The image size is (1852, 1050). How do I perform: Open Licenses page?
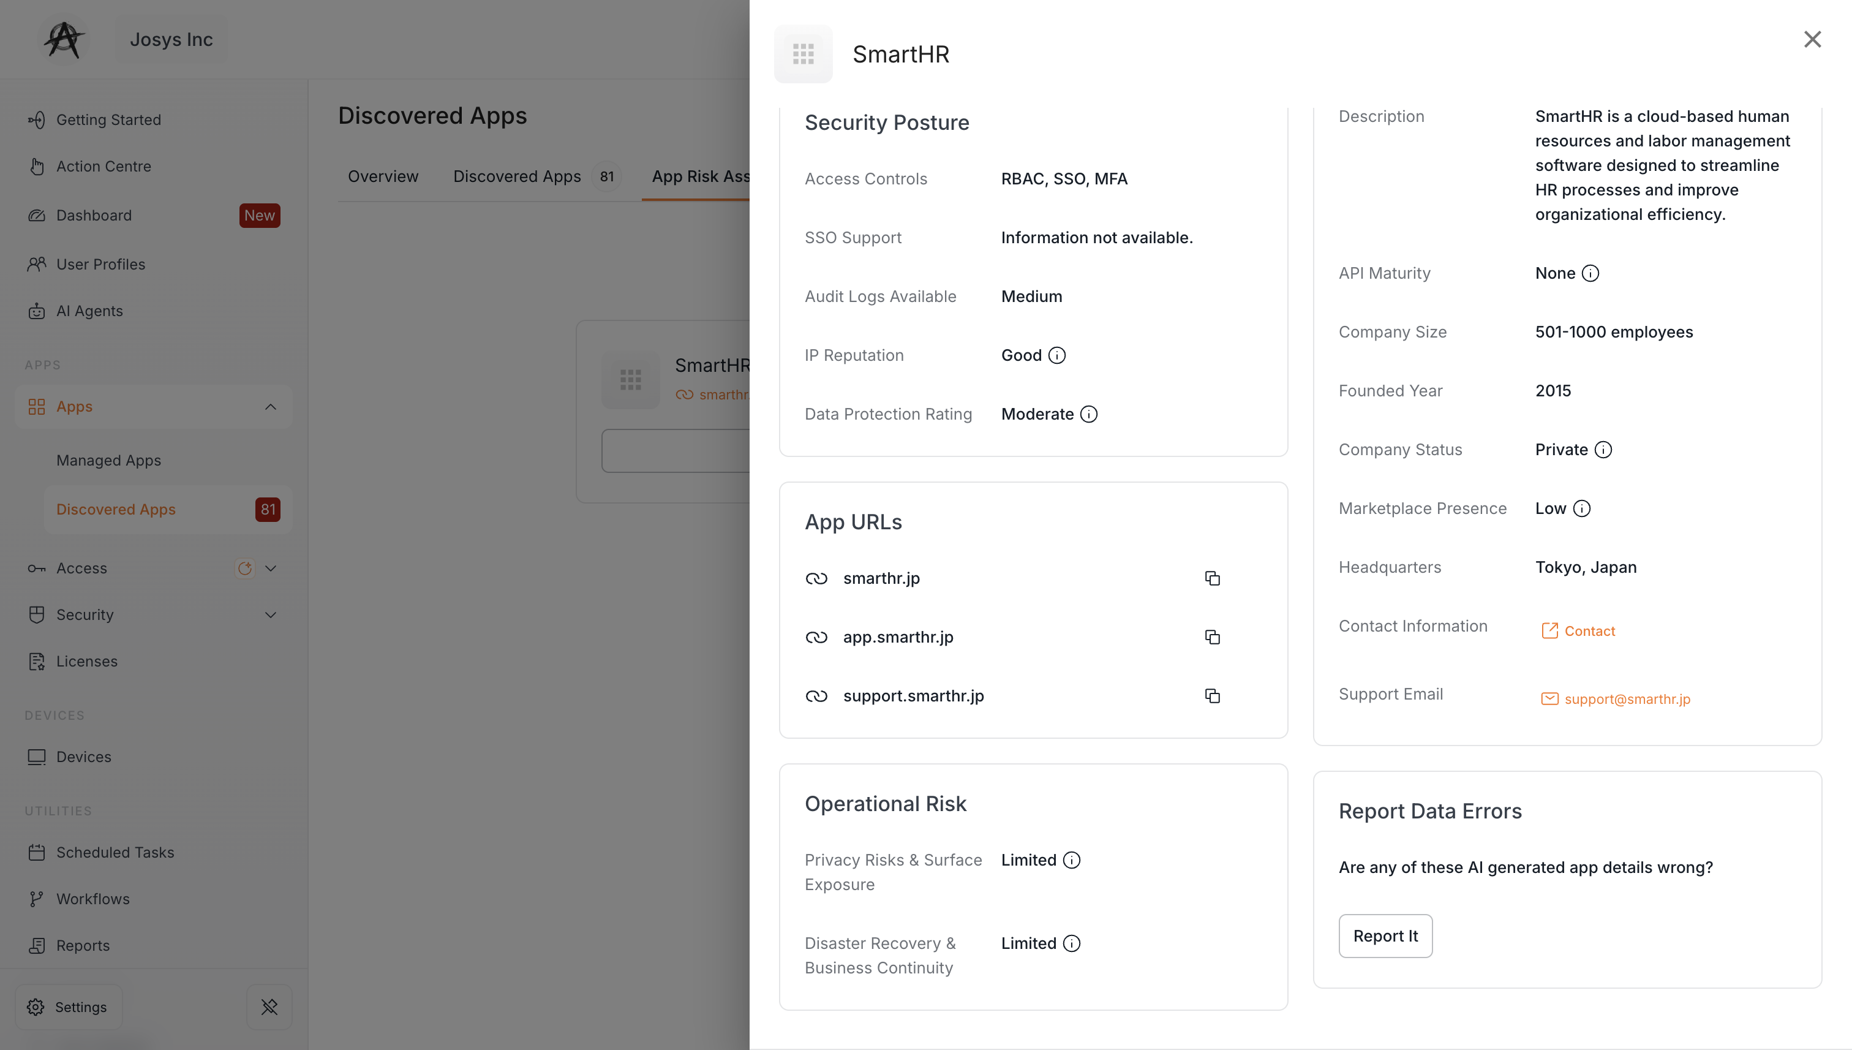(x=153, y=662)
